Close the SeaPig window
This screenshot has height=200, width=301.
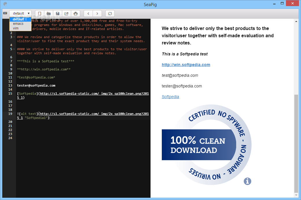[x=293, y=3]
